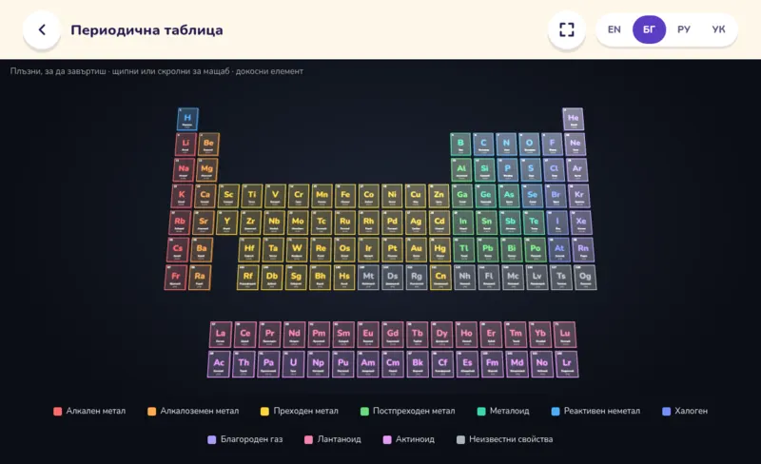Tap the Uranium (U) tile
This screenshot has width=761, height=464.
pyautogui.click(x=293, y=364)
